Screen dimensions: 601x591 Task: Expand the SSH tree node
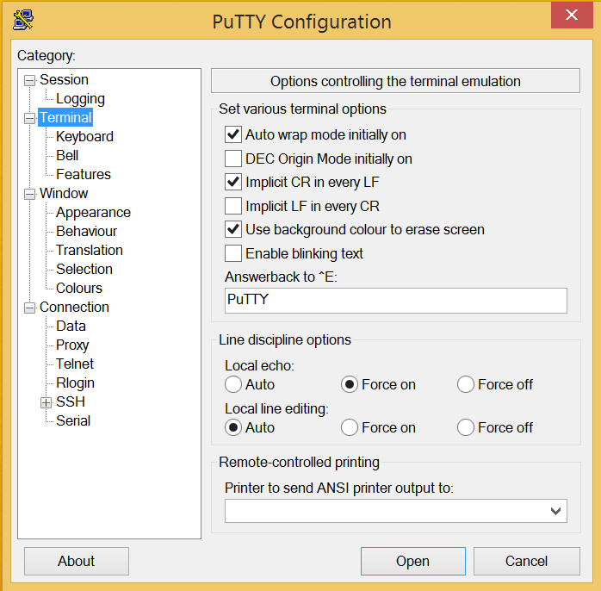click(x=46, y=402)
